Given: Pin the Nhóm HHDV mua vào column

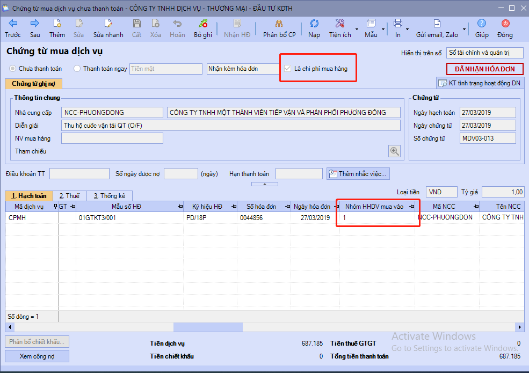Looking at the screenshot, I should point(411,207).
